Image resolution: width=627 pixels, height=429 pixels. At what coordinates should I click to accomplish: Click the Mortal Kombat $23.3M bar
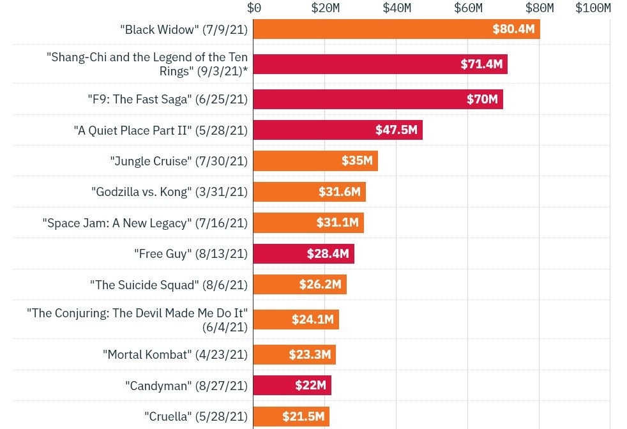294,354
